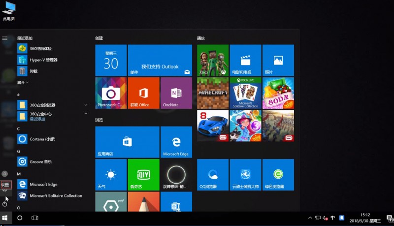
Task: Expand the 展开 recently added list
Action: point(23,82)
